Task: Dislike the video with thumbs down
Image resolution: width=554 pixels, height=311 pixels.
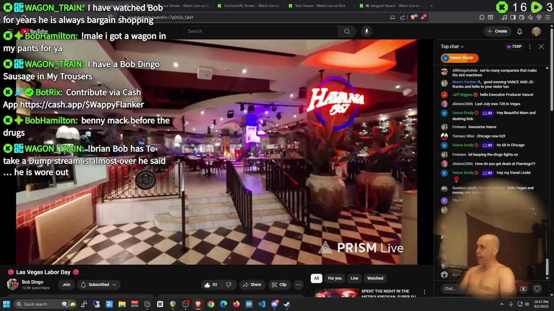Action: tap(229, 285)
